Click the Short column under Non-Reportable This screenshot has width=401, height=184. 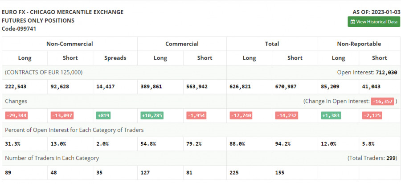coord(380,58)
